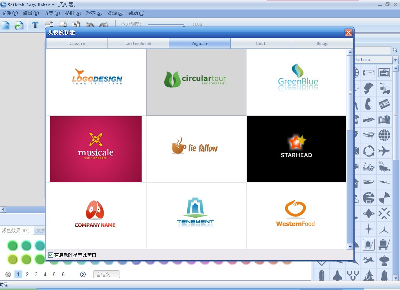
Task: Pick the satellite dish shape
Action: point(384,260)
